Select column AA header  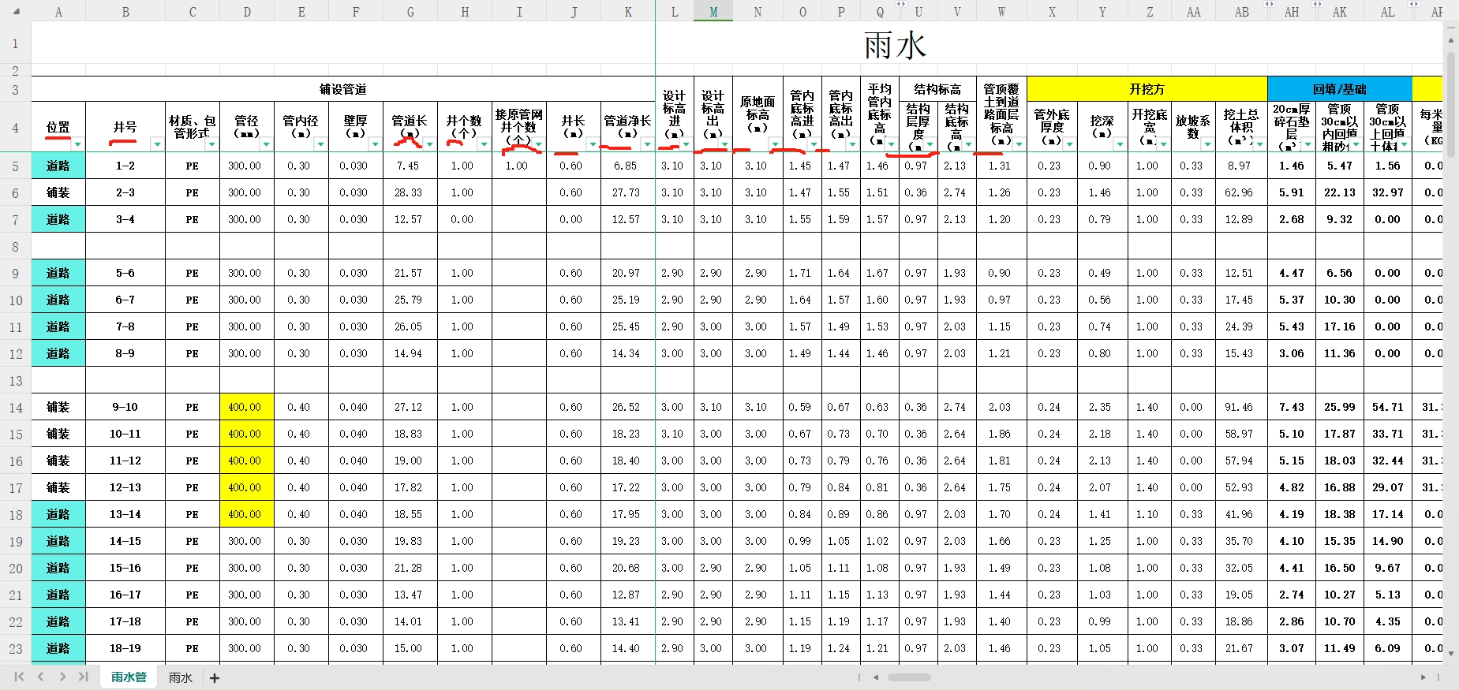tap(1194, 12)
